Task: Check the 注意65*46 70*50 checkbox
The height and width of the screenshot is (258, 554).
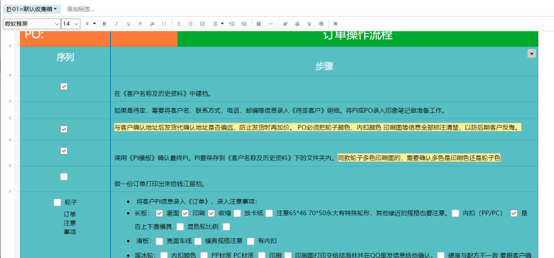Action: click(x=269, y=214)
